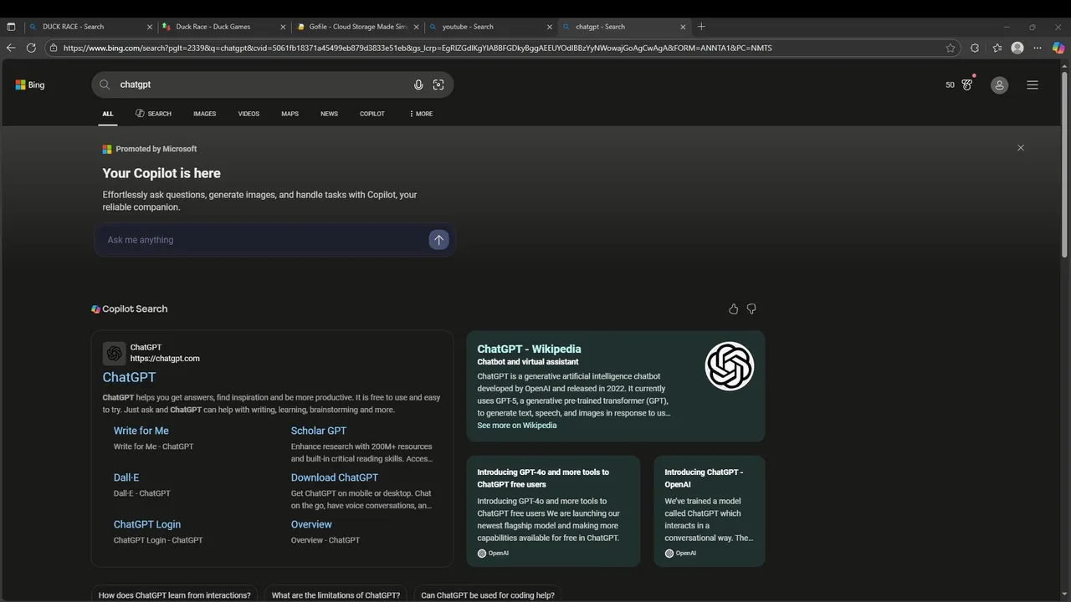Open the ChatGPT Login link

tap(147, 524)
